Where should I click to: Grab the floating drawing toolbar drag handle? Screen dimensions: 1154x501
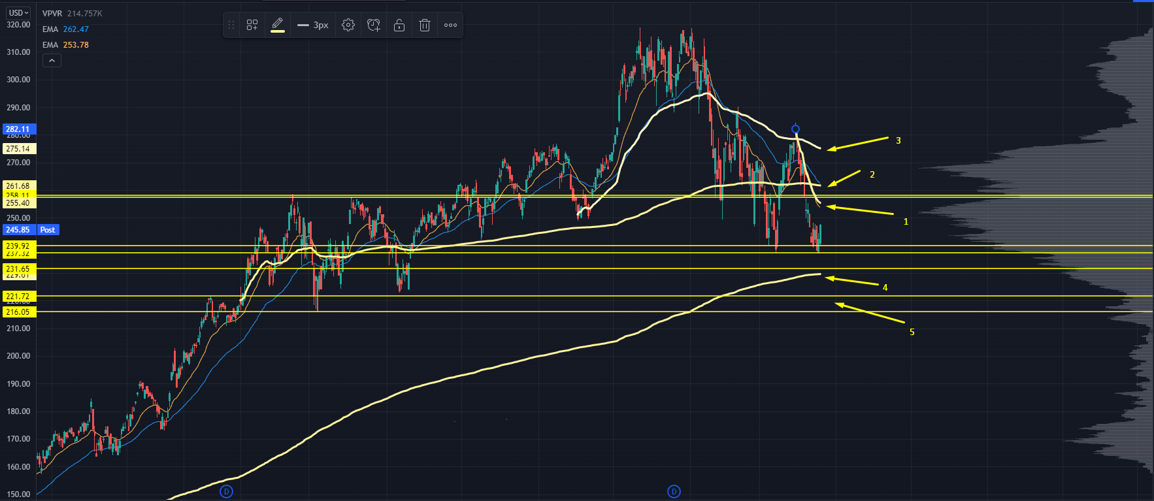coord(231,25)
